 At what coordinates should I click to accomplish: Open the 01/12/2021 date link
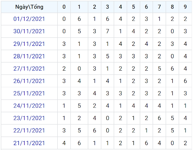29,19
